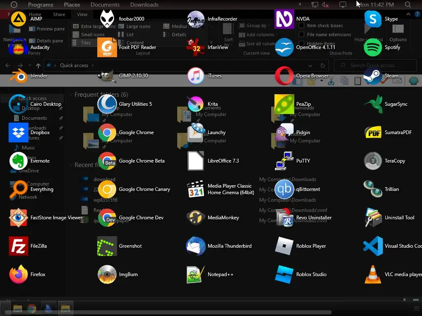Launch the PeaZip icon
The width and height of the screenshot is (422, 316).
(x=284, y=104)
